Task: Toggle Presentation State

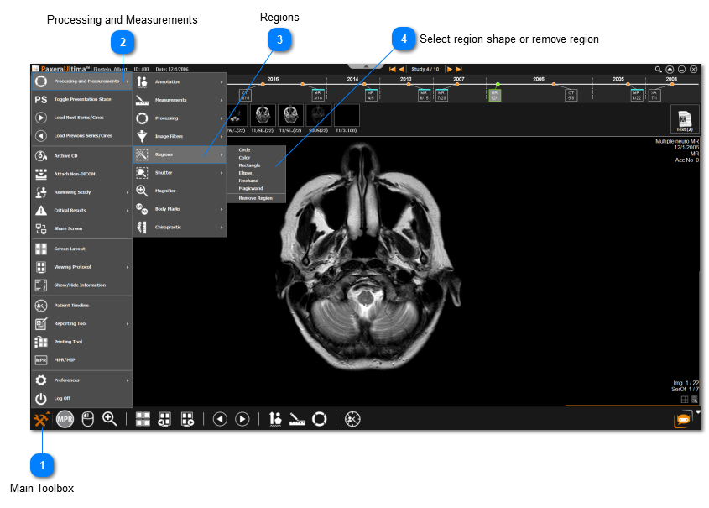Action: pos(81,99)
